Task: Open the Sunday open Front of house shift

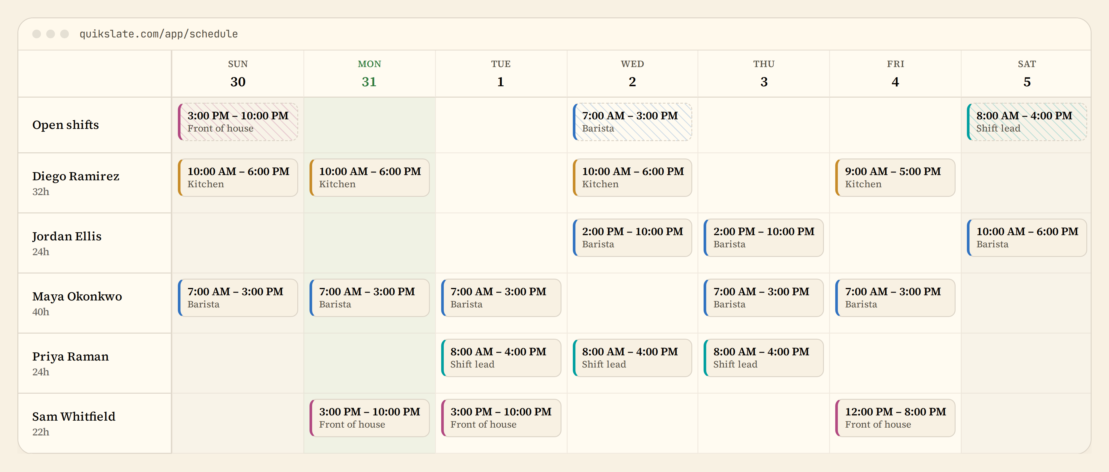Action: point(238,122)
